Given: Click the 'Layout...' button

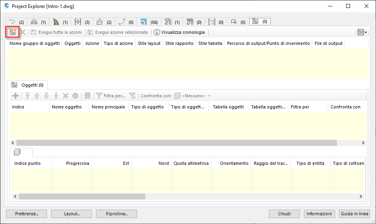Looking at the screenshot, I should tap(71, 214).
